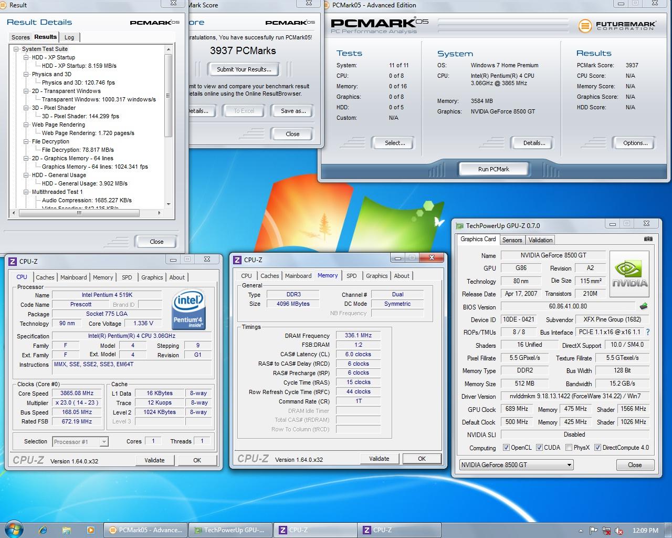Open the Processor #1 selection dropdown
The image size is (672, 538).
coord(80,442)
